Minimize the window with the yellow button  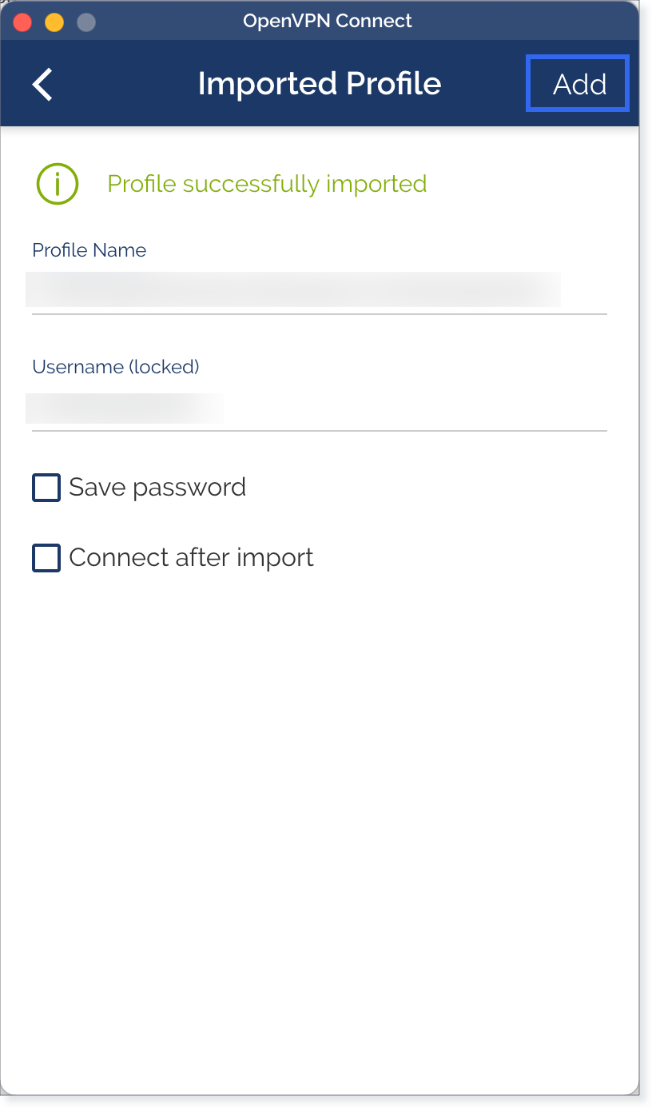[x=54, y=22]
